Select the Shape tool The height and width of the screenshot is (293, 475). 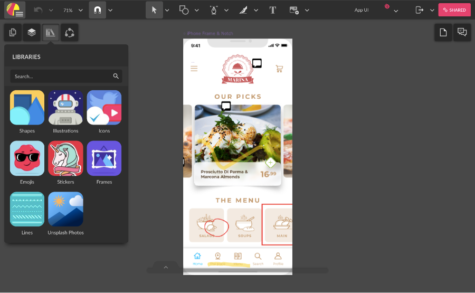184,10
